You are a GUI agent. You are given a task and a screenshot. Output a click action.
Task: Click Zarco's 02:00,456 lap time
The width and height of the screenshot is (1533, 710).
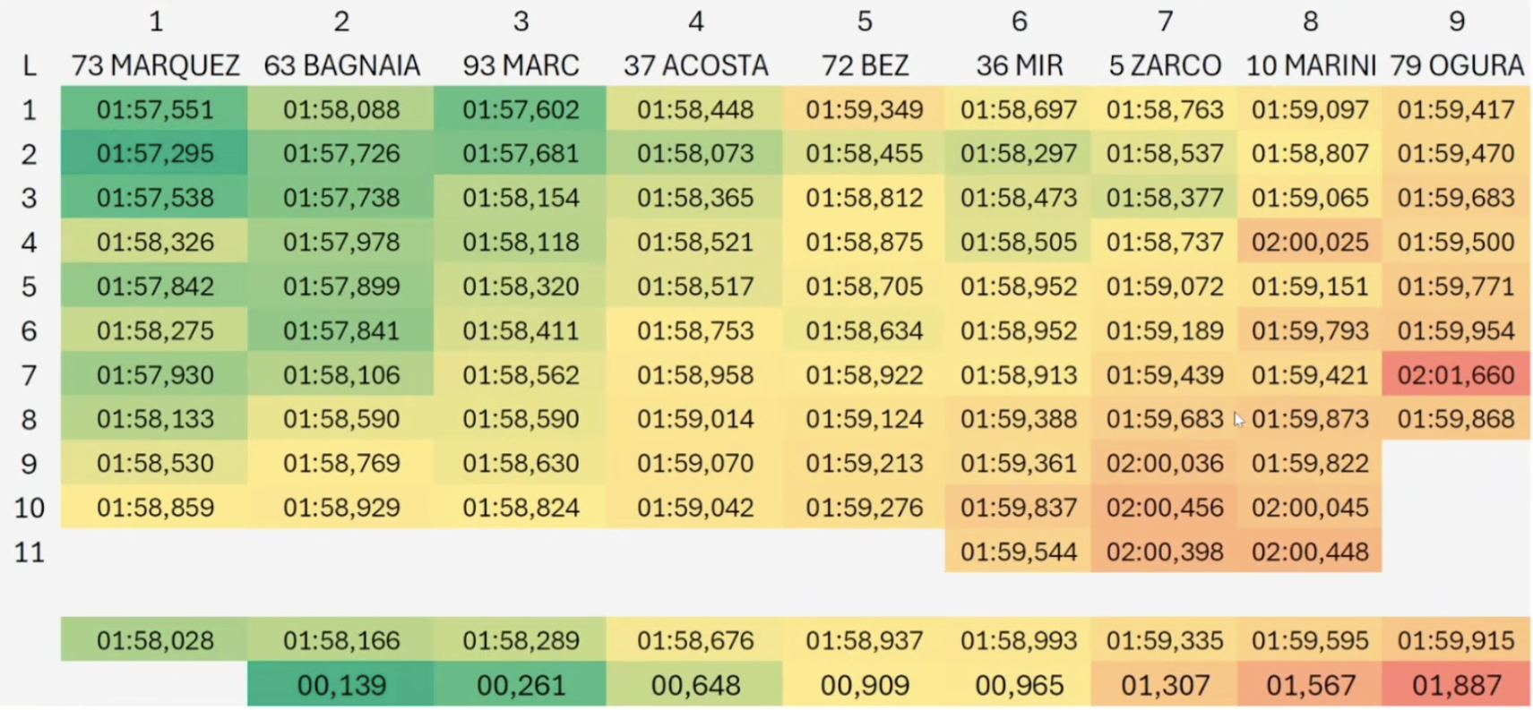[1164, 508]
